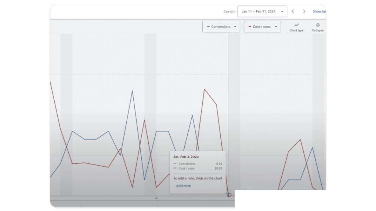Click Add note in the tooltip
This screenshot has height=211, width=376.
[183, 186]
